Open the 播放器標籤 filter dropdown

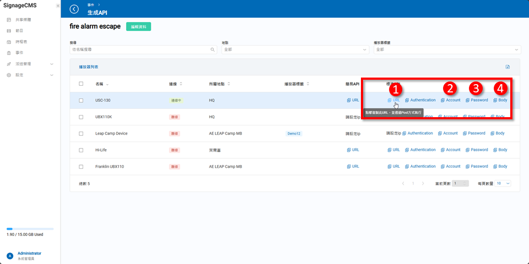446,50
